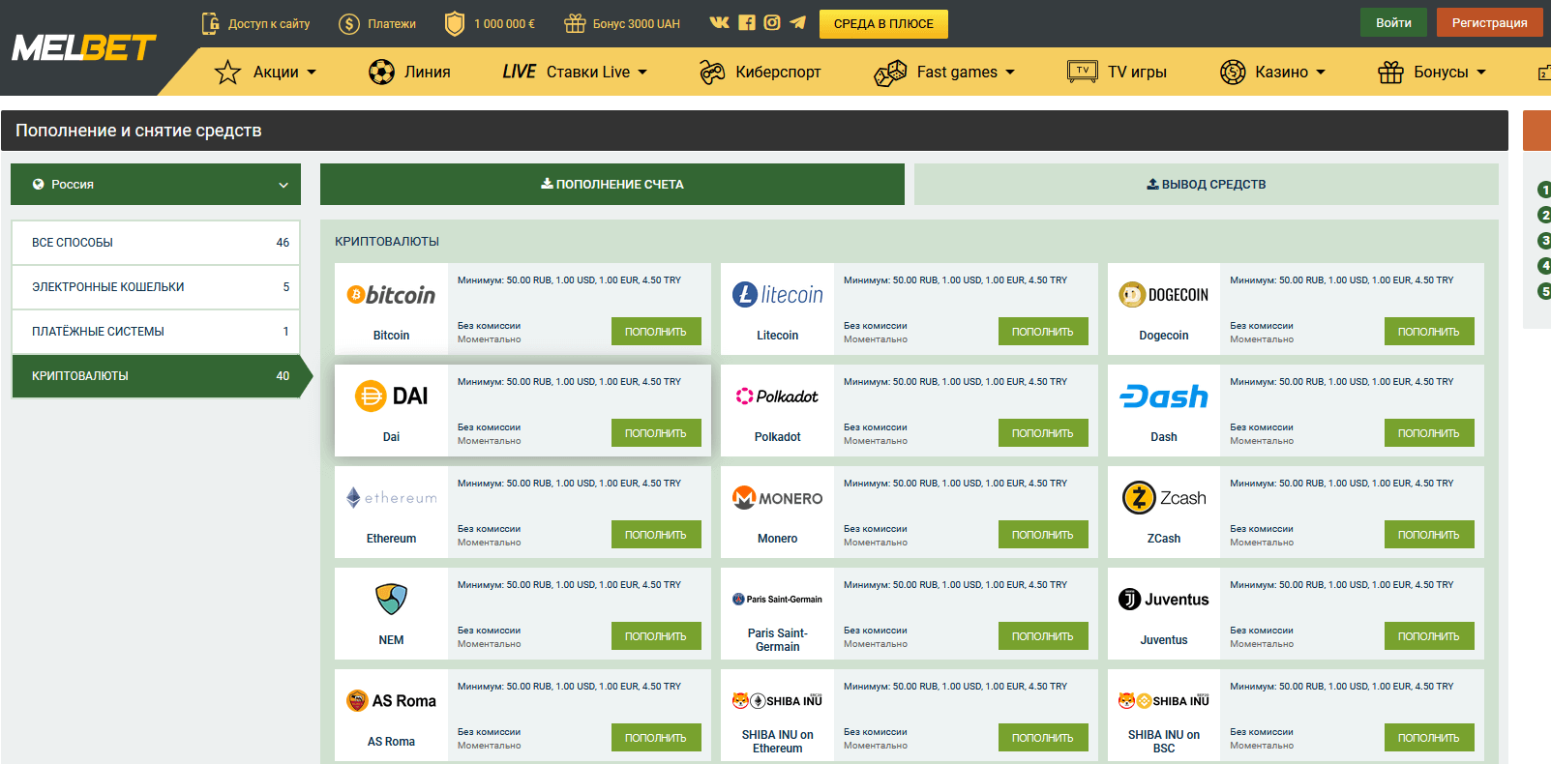Select the Monero logo

pos(778,498)
